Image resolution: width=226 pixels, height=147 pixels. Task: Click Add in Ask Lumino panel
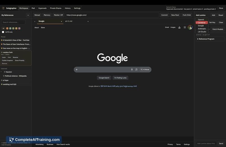click(214, 15)
